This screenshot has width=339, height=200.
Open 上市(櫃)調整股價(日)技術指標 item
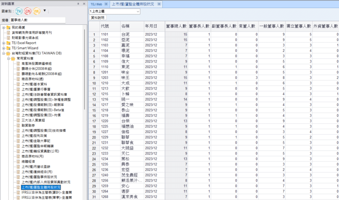[x=44, y=131]
